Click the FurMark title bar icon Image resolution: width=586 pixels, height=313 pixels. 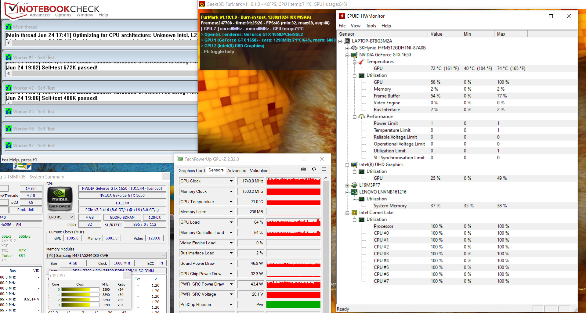coord(202,4)
